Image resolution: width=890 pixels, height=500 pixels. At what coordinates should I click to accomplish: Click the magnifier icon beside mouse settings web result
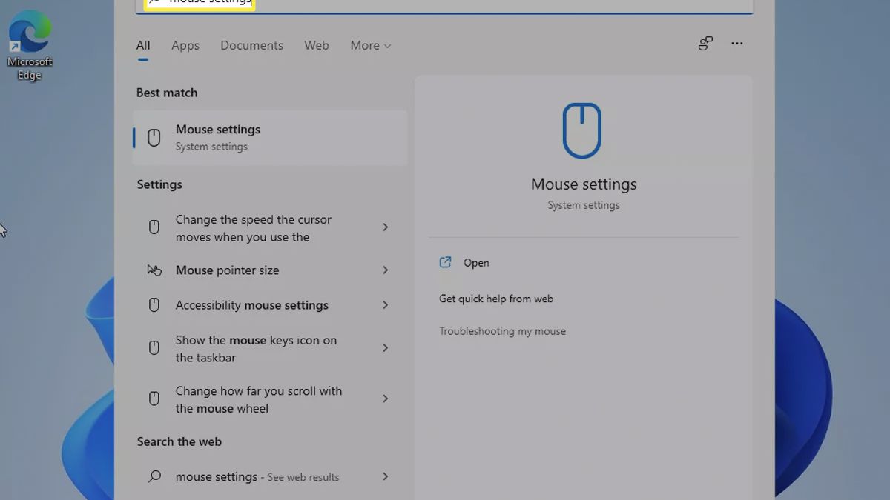pos(154,476)
